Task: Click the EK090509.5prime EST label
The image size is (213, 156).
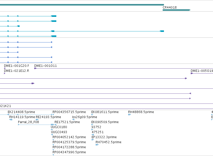Action: tap(105, 122)
